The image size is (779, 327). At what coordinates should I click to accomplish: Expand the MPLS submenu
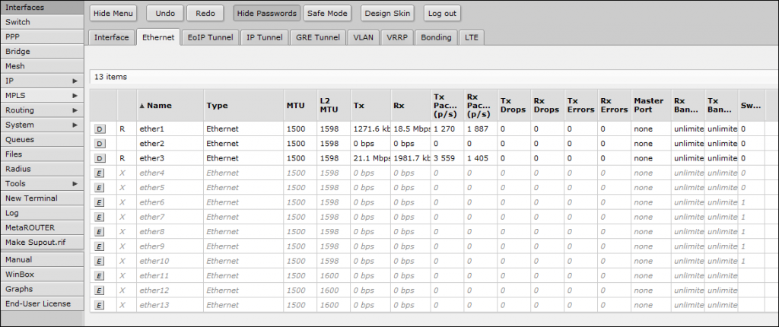click(42, 95)
